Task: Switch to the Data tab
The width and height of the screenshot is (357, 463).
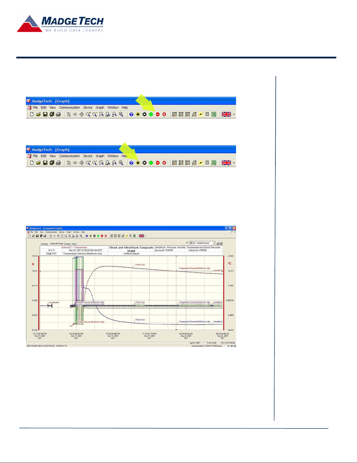Action: (74, 244)
